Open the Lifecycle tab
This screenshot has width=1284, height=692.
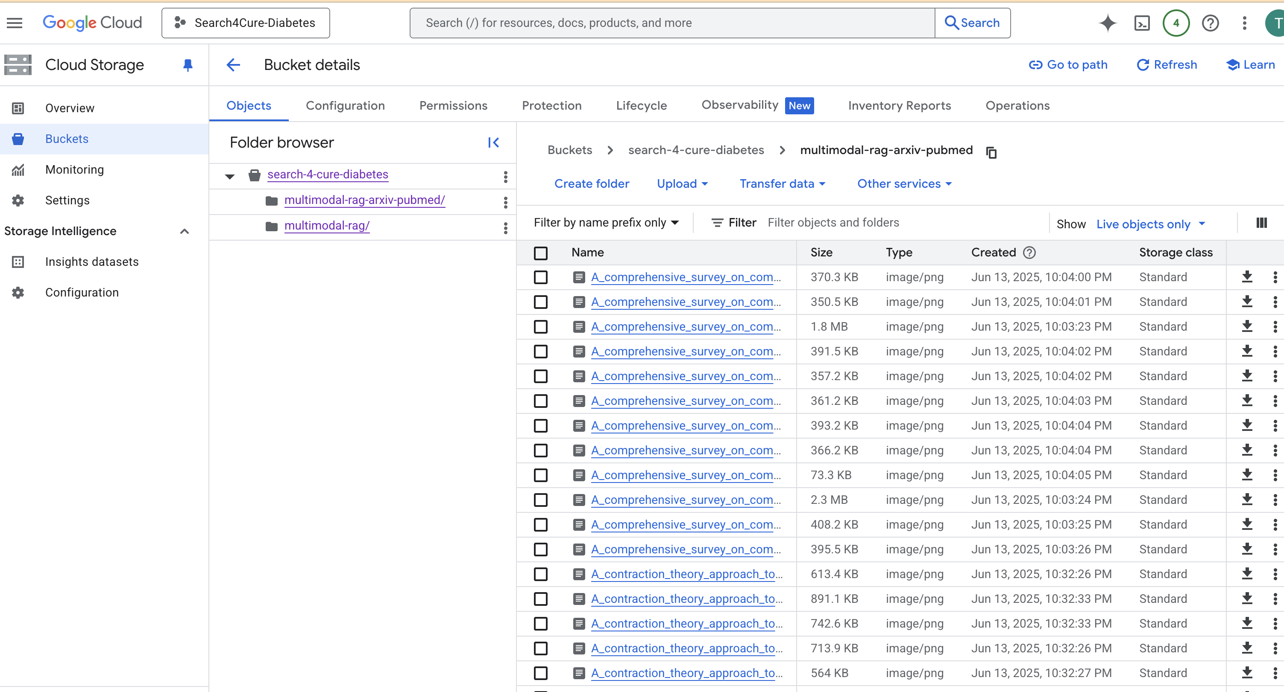[x=641, y=105]
